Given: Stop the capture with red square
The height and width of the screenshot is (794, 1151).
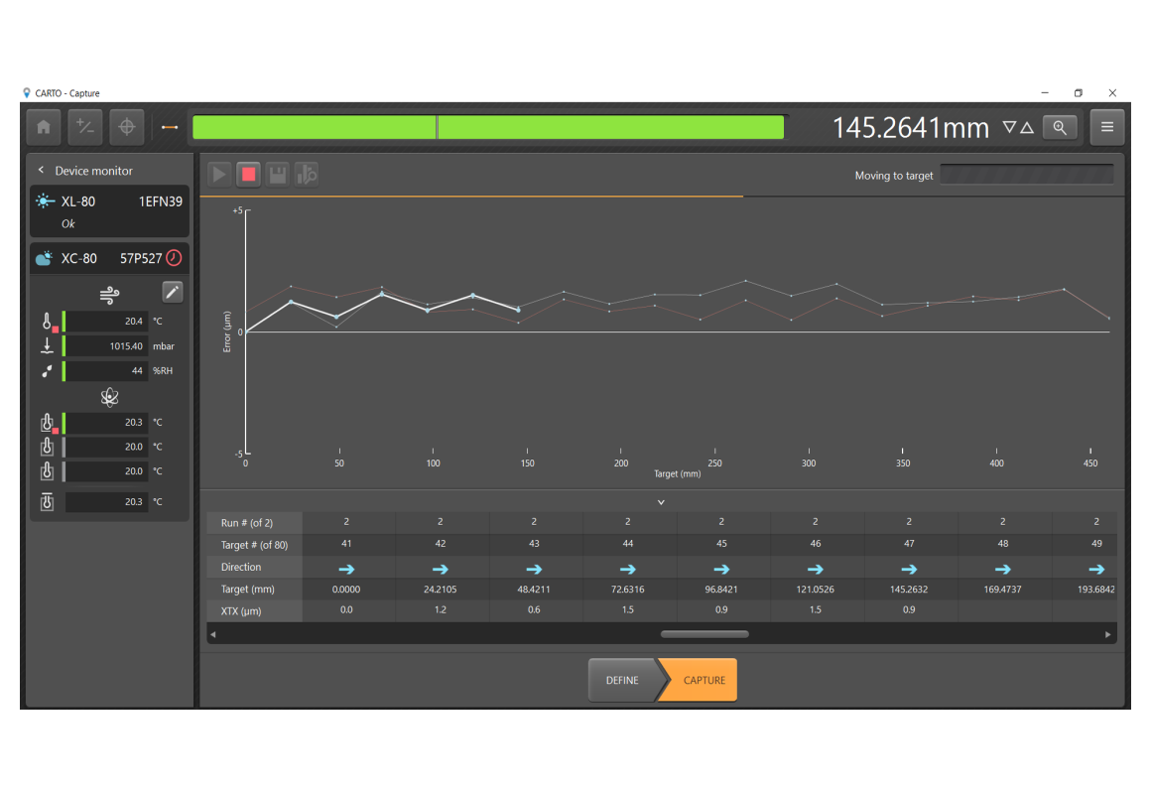Looking at the screenshot, I should click(x=249, y=175).
